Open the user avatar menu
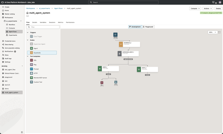This screenshot has width=223, height=134. click(220, 2)
